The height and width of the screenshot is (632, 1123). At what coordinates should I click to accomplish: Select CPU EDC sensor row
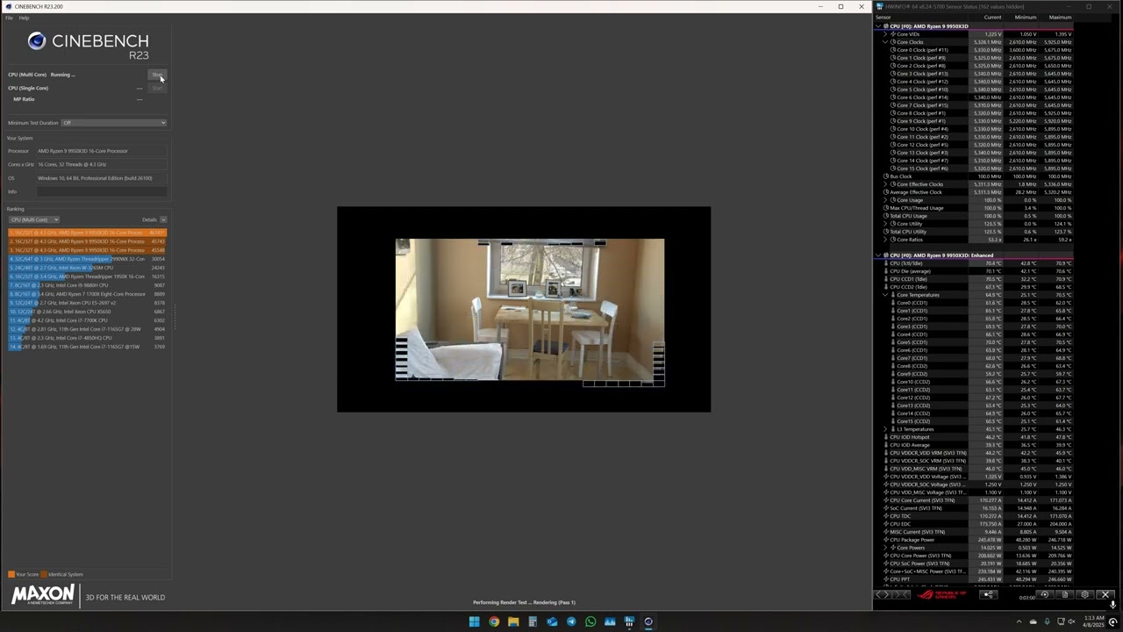click(x=978, y=524)
